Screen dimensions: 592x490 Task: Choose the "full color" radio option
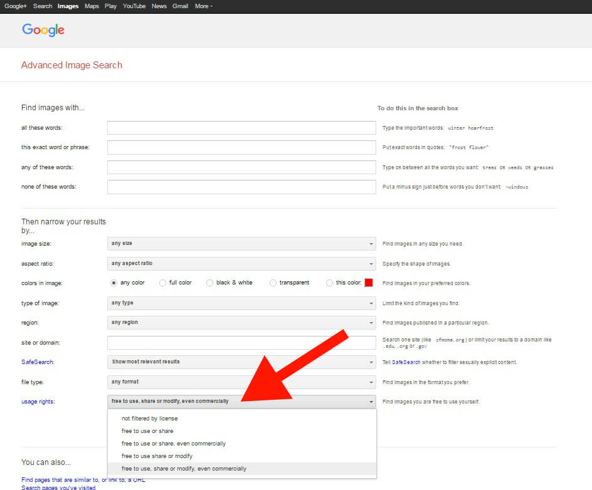pos(162,283)
